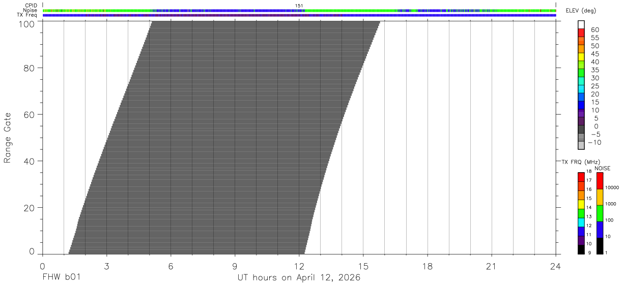Click the CPID value '151' above the plot
The width and height of the screenshot is (625, 288).
click(x=299, y=6)
